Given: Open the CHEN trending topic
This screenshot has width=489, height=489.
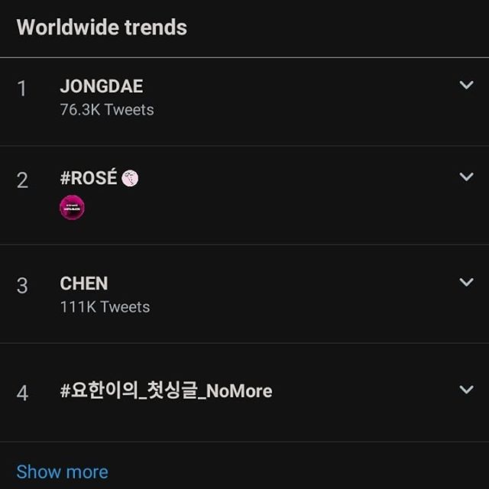Looking at the screenshot, I should [84, 283].
